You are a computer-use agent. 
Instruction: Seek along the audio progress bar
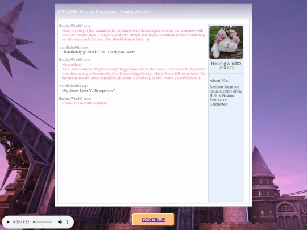tap(43, 222)
